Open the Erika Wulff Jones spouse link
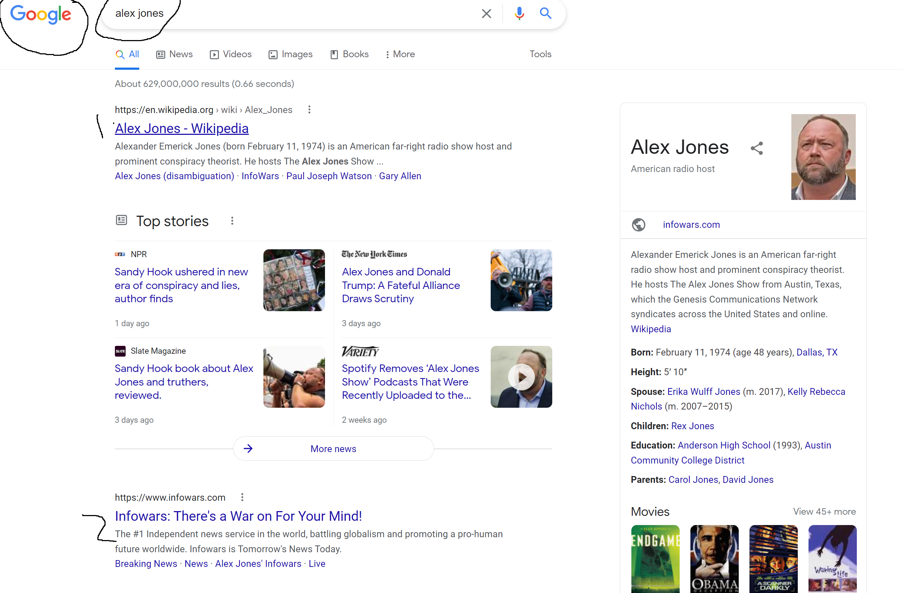903x593 pixels. [704, 391]
